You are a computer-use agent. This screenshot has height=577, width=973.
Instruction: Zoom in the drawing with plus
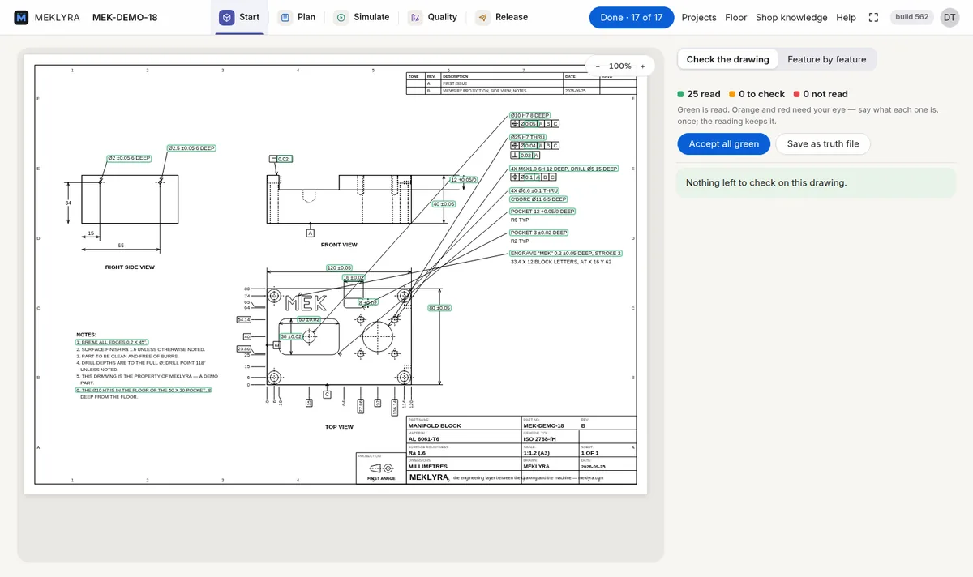(x=643, y=66)
